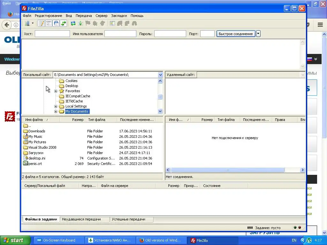Select the Загрузки folder icon
This screenshot has width=327, height=245.
(x=26, y=153)
